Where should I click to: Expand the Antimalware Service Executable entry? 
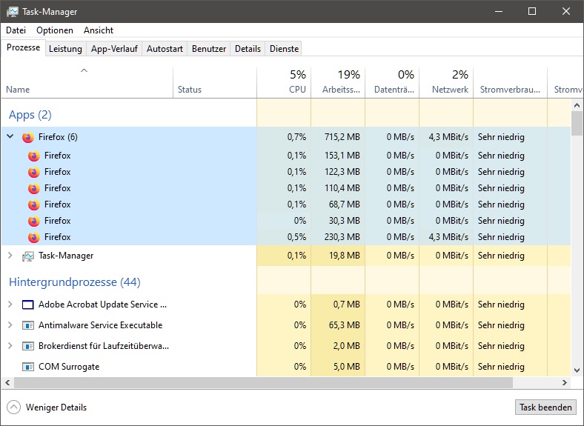point(10,325)
